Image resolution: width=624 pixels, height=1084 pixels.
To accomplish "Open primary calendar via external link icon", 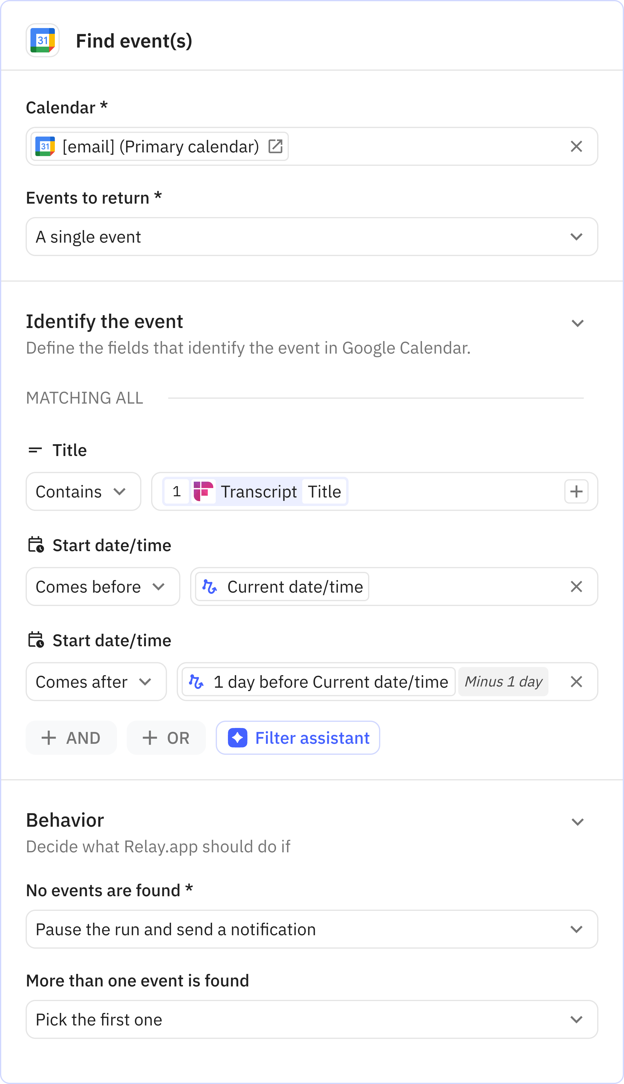I will point(275,146).
